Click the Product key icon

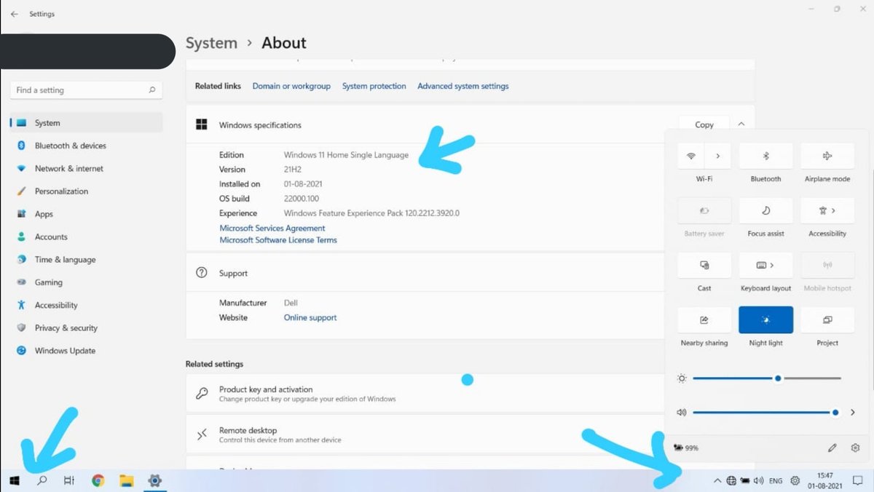202,394
